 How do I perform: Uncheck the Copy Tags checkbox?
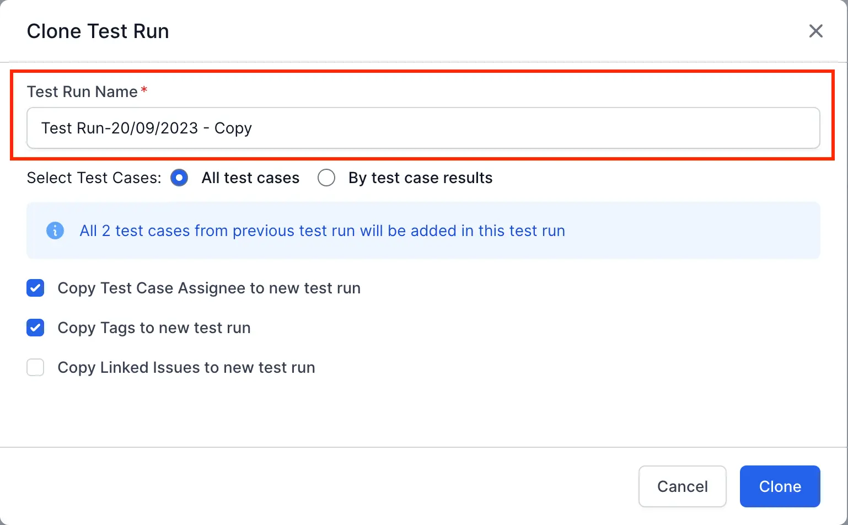pos(36,328)
